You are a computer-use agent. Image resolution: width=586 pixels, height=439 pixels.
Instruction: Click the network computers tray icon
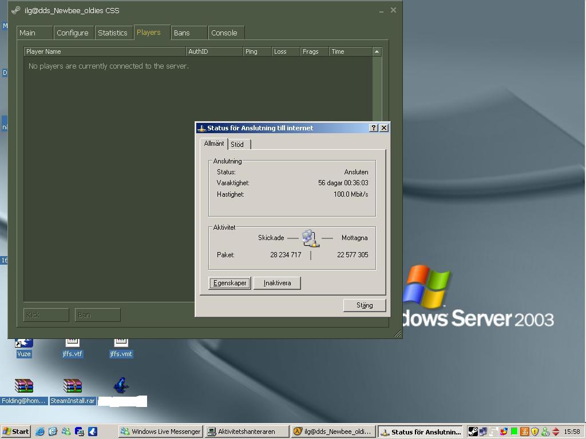pos(483,432)
